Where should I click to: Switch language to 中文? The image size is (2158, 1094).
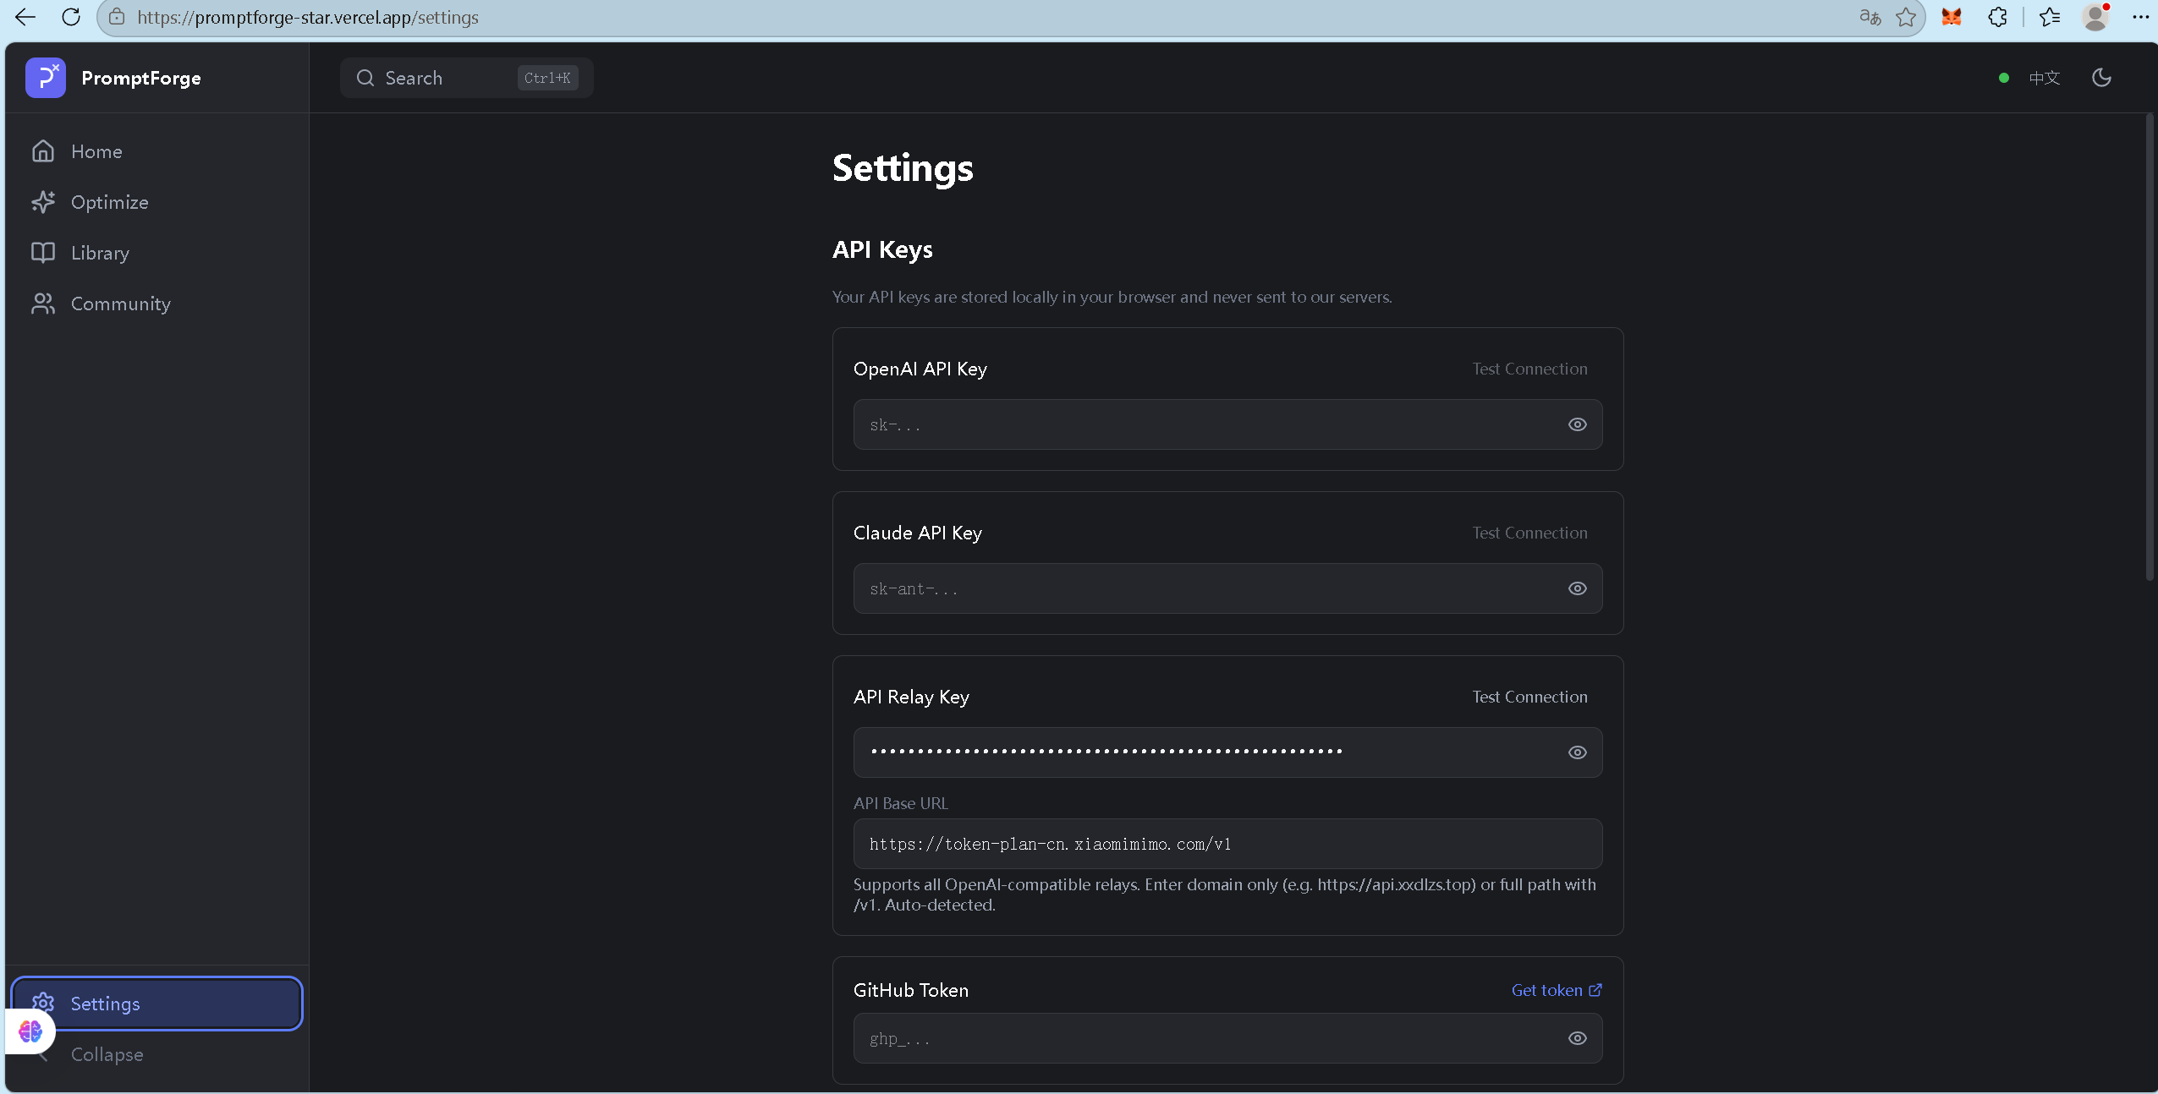(x=2044, y=78)
